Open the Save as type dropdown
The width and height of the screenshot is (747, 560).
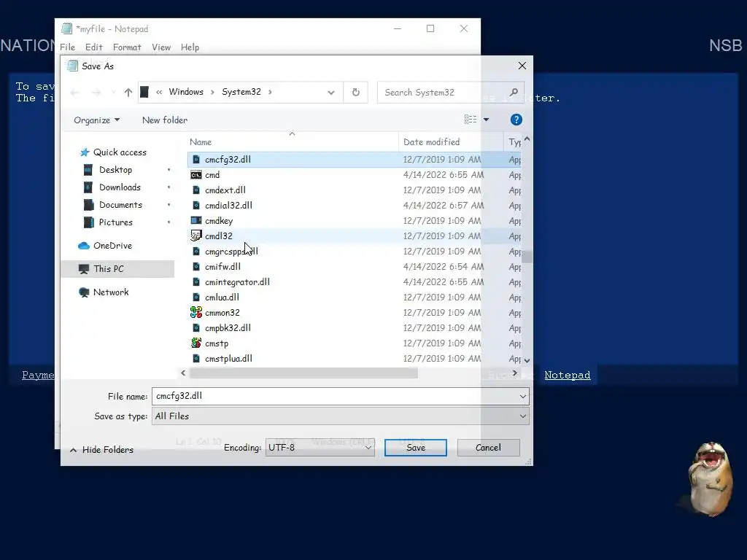pos(340,416)
